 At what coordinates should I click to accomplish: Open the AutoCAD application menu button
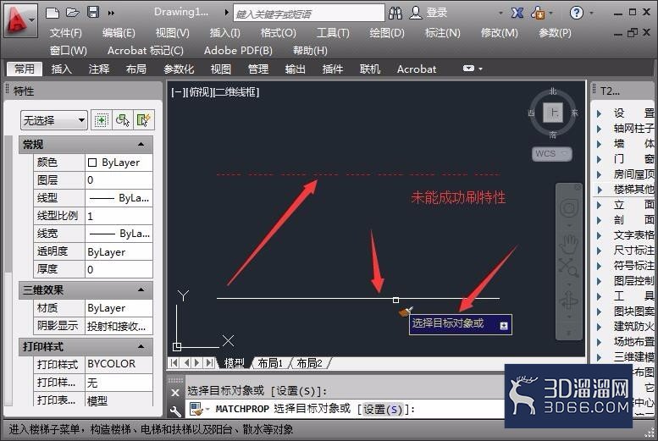tap(19, 19)
